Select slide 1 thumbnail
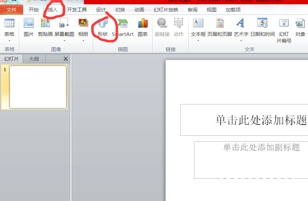The width and height of the screenshot is (308, 201). [38, 87]
